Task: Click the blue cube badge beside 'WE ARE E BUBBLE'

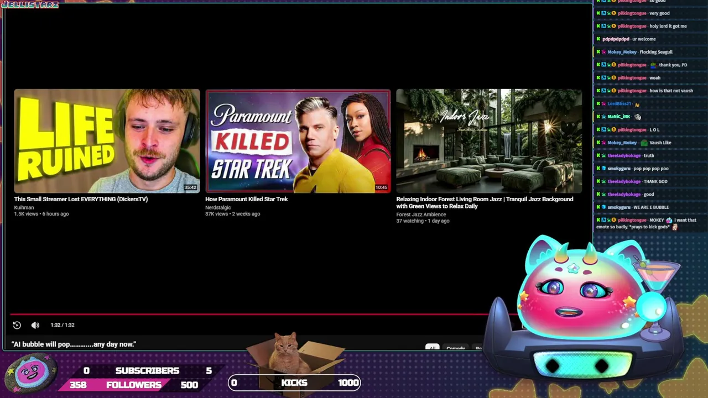Action: (x=604, y=207)
